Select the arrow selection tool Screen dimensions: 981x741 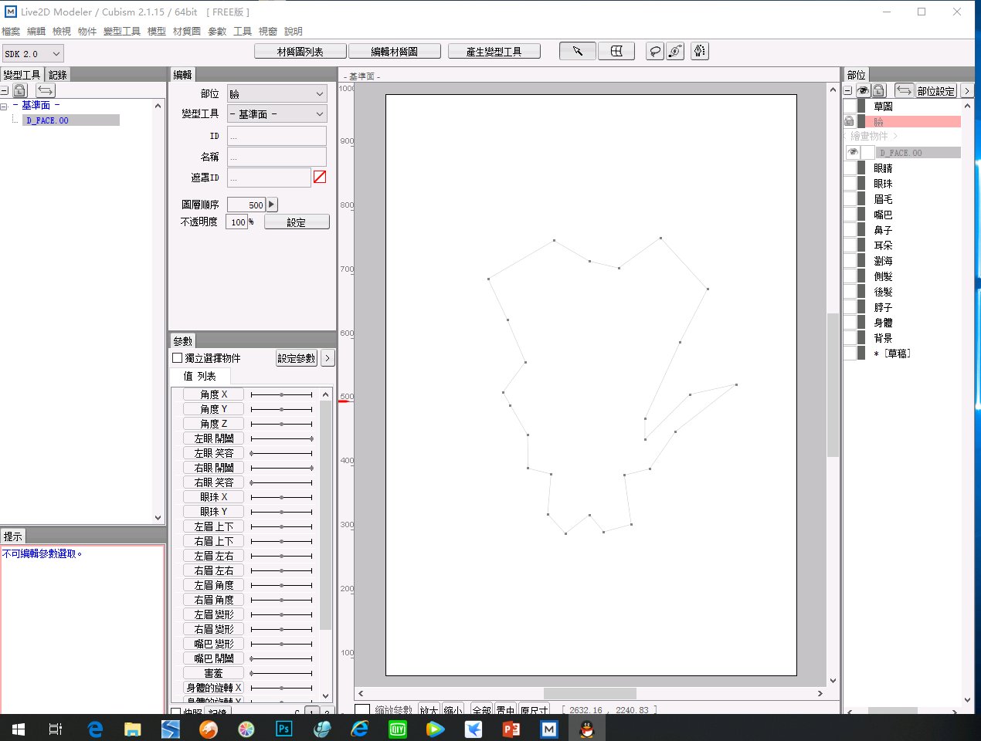click(577, 51)
